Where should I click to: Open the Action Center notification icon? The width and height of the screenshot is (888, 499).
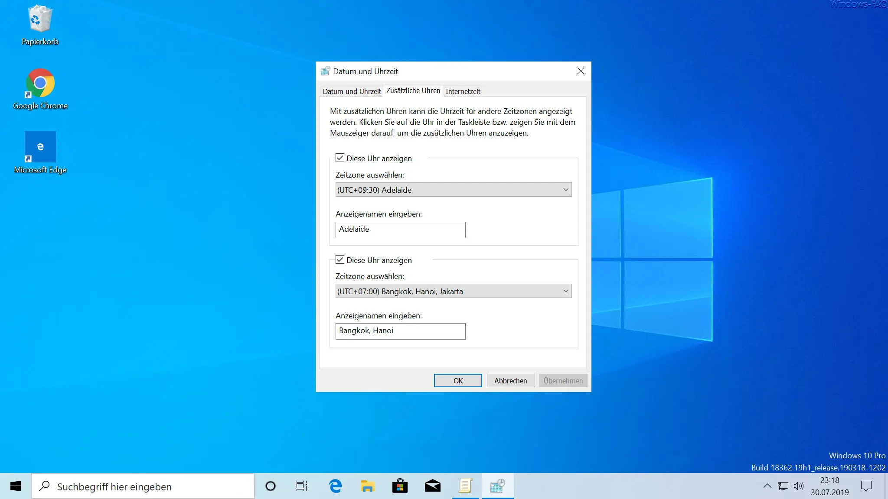(866, 486)
